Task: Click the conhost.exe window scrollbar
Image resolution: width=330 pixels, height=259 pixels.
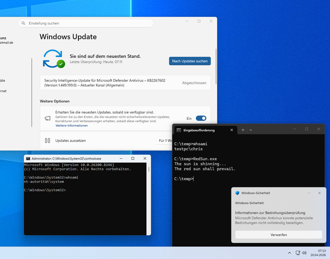Action: [148, 169]
